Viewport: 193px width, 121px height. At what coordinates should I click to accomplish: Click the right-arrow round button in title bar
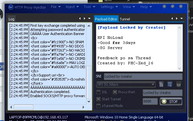click(181, 6)
